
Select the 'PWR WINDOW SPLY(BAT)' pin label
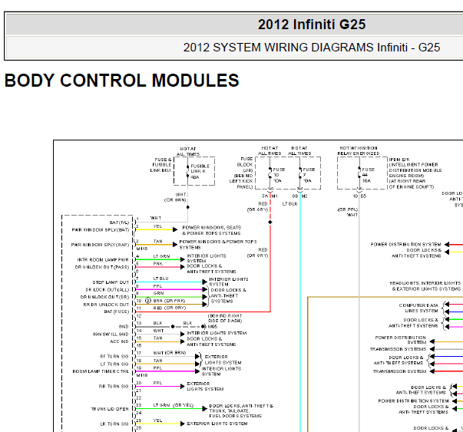click(101, 230)
